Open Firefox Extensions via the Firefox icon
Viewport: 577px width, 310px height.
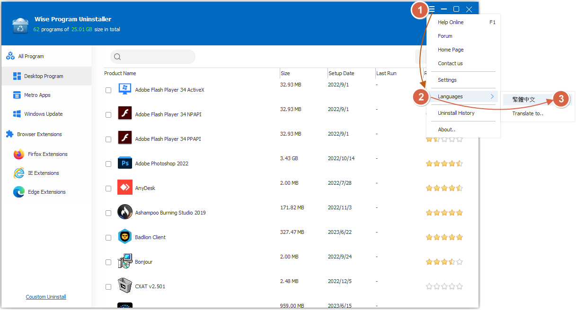(19, 154)
